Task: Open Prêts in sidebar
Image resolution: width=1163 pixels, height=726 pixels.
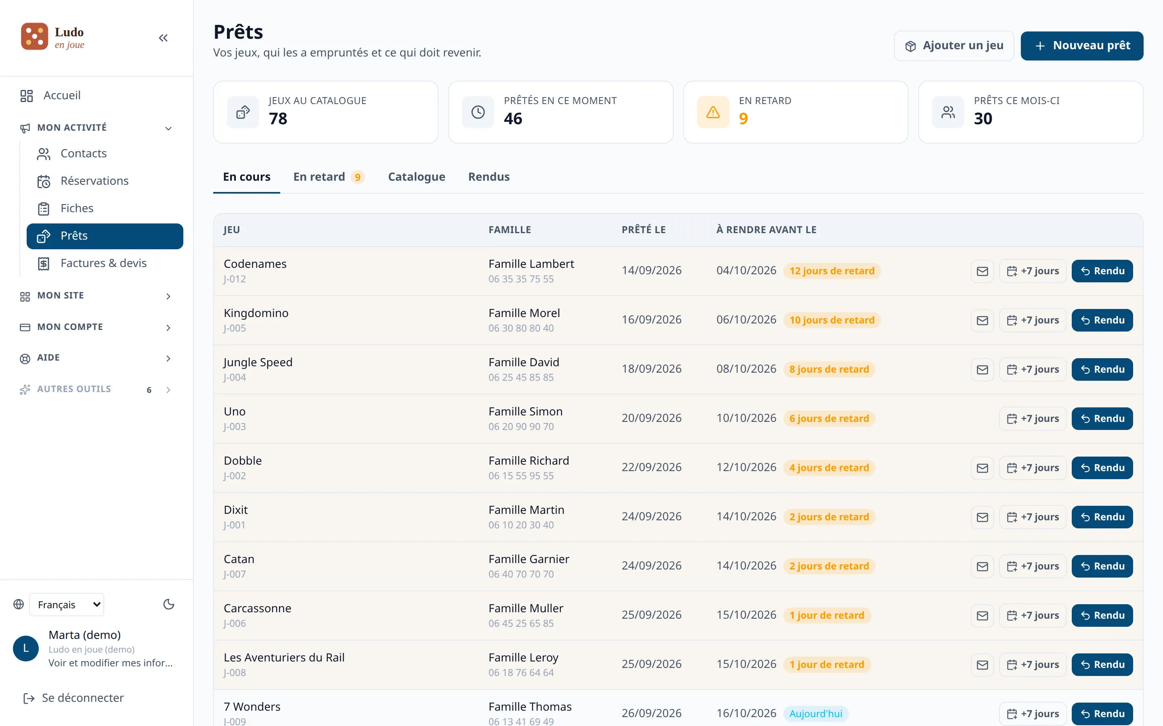Action: click(105, 236)
